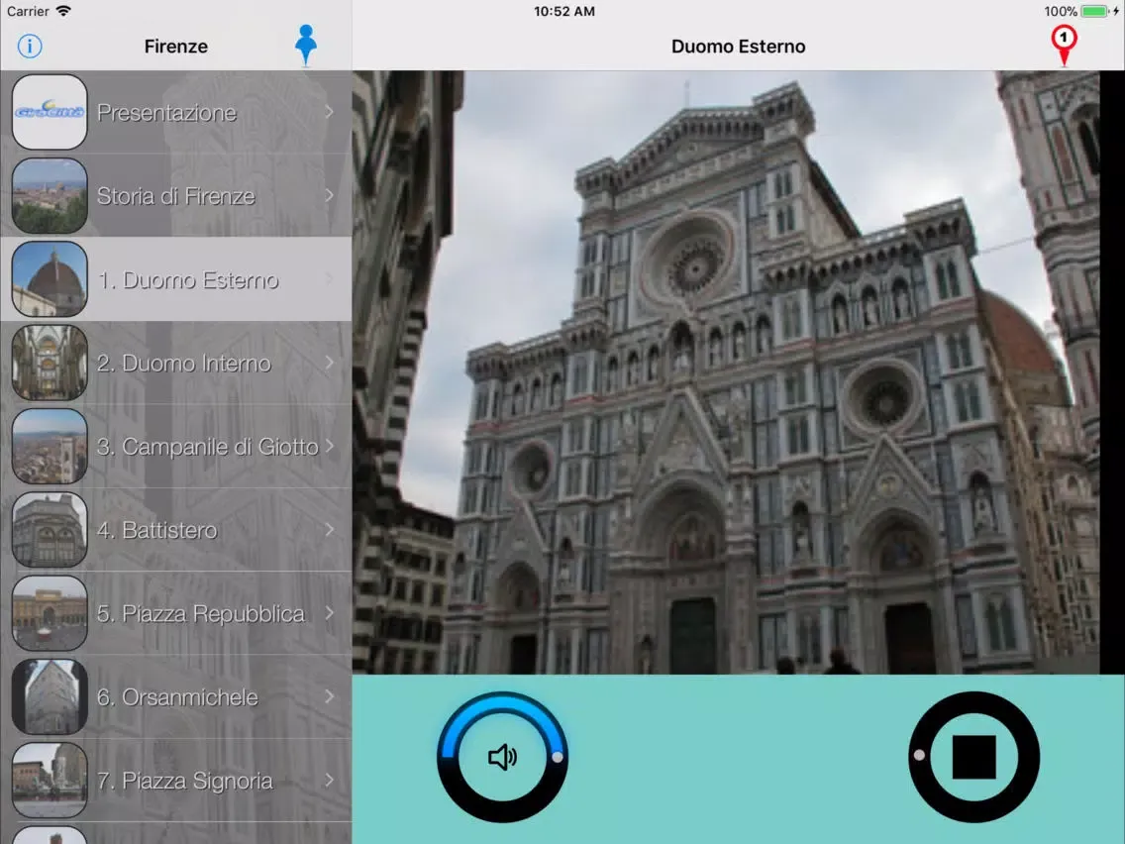Click the Duomo Esterno header title
The width and height of the screenshot is (1125, 844).
[739, 47]
